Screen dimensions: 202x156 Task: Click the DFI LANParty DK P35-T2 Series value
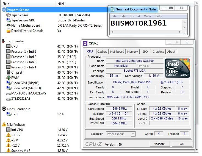click(79, 26)
